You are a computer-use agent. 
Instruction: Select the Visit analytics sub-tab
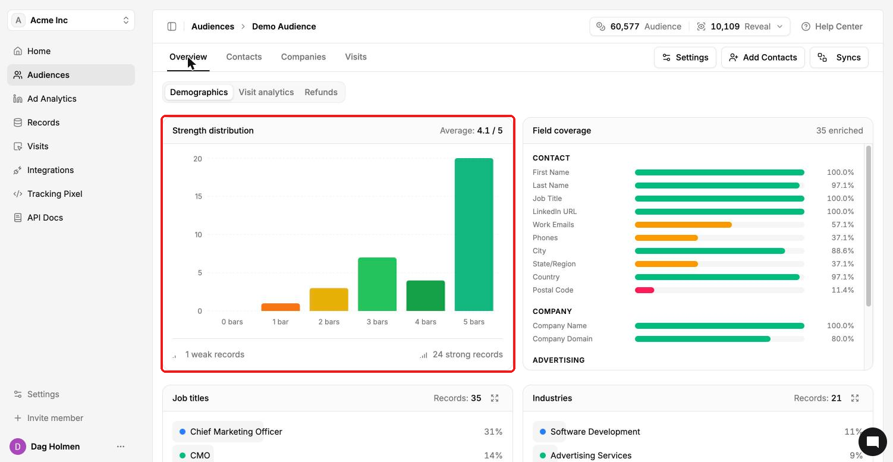266,92
